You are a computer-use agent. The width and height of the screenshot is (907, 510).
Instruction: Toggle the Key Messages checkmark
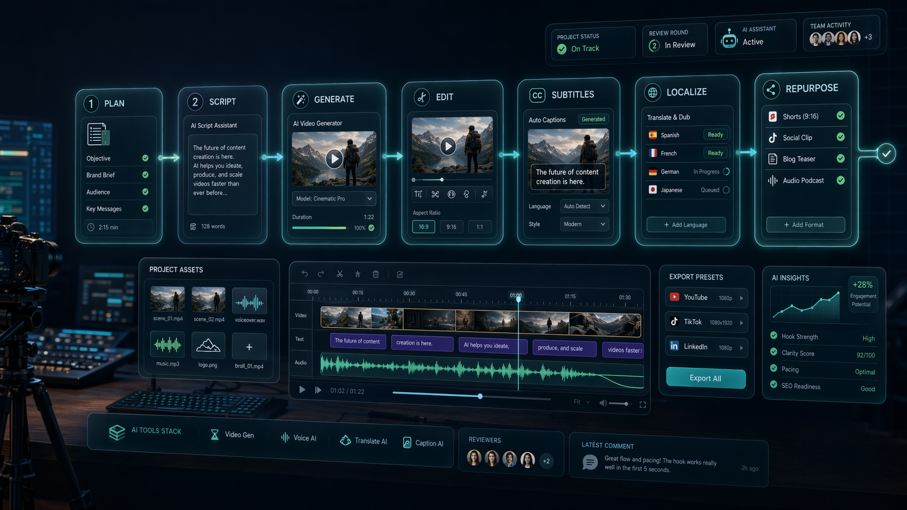[145, 208]
